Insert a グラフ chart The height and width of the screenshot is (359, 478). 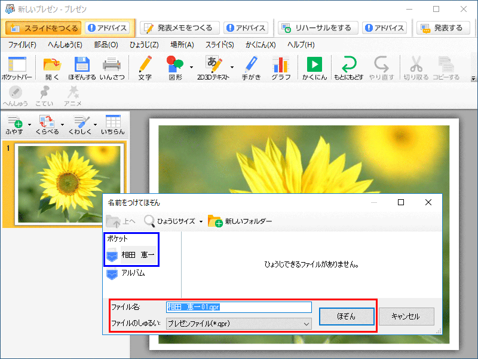point(281,64)
